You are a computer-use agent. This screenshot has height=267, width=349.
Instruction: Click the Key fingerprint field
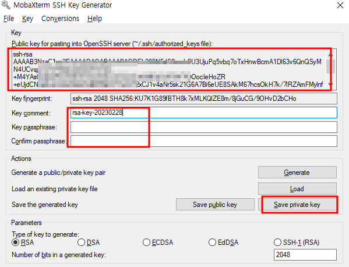tap(204, 99)
